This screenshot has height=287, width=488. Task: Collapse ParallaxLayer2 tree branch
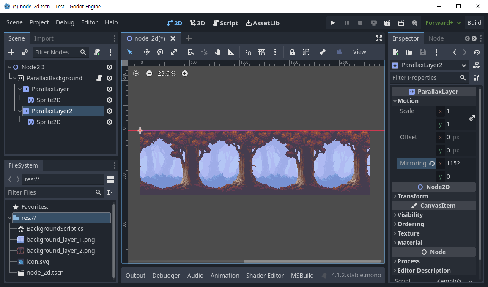coord(19,111)
